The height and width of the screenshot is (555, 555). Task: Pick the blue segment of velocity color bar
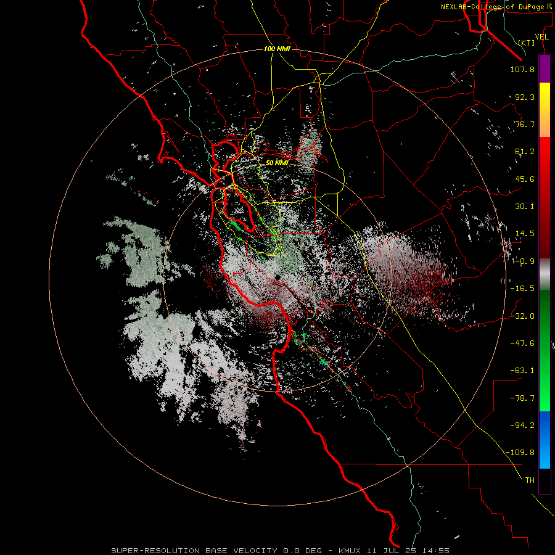(545, 440)
